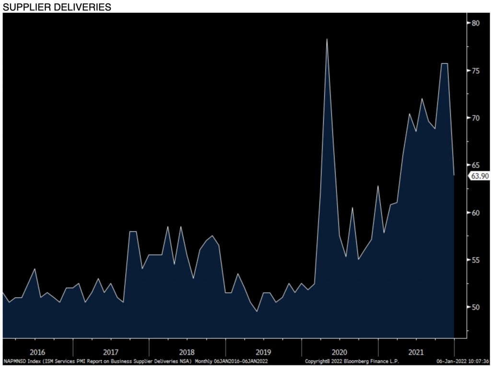
Task: Select the 2017 year label
Action: [x=111, y=351]
